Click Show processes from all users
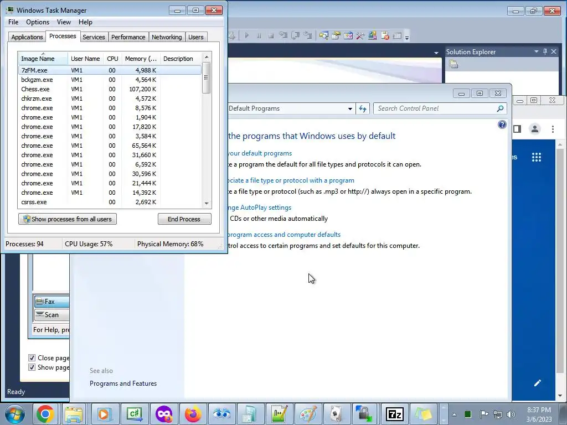This screenshot has width=567, height=425. pyautogui.click(x=68, y=219)
